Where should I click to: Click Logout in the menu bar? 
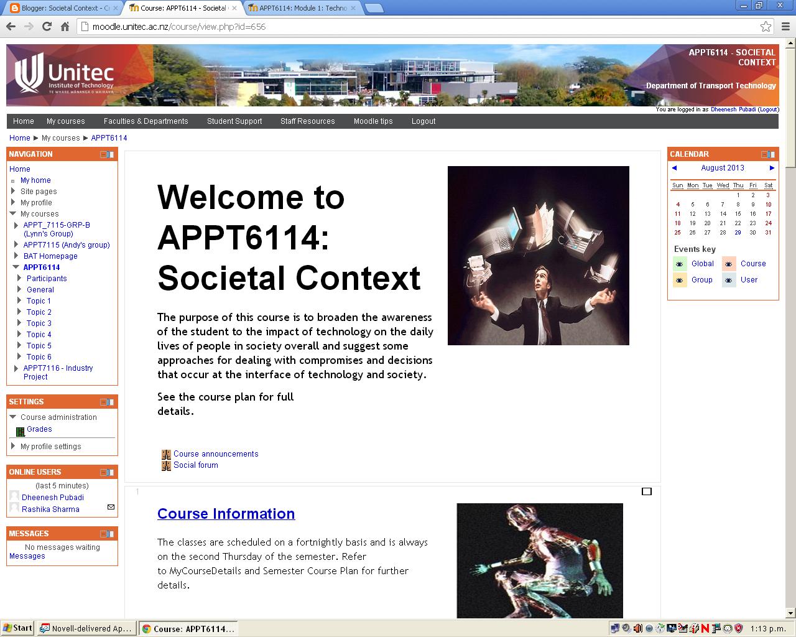(x=423, y=121)
